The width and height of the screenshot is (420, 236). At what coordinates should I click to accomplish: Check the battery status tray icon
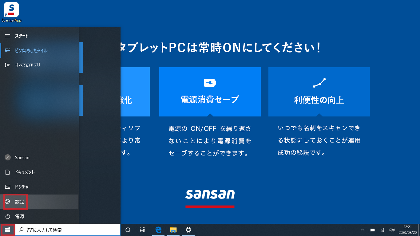click(372, 230)
